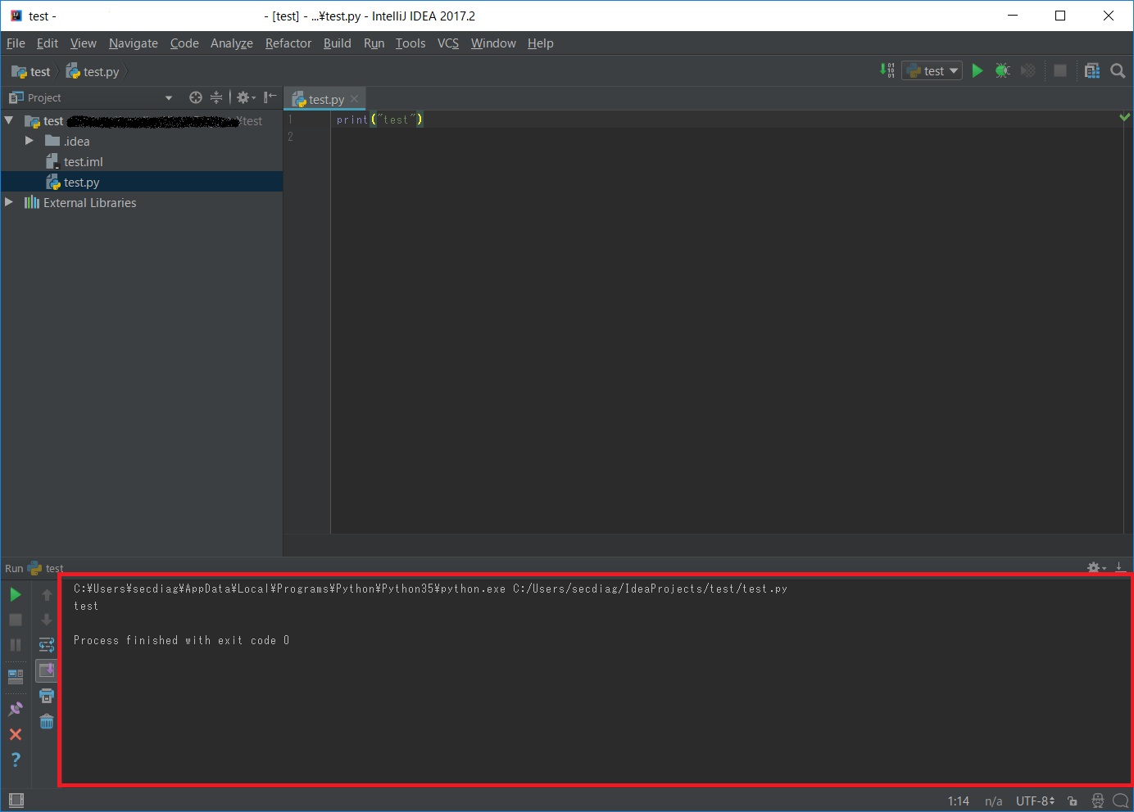This screenshot has width=1134, height=812.
Task: Open the Refactor menu
Action: pos(288,43)
